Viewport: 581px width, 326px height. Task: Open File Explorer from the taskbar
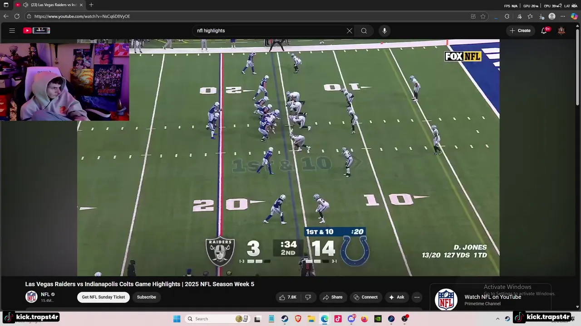pyautogui.click(x=311, y=319)
